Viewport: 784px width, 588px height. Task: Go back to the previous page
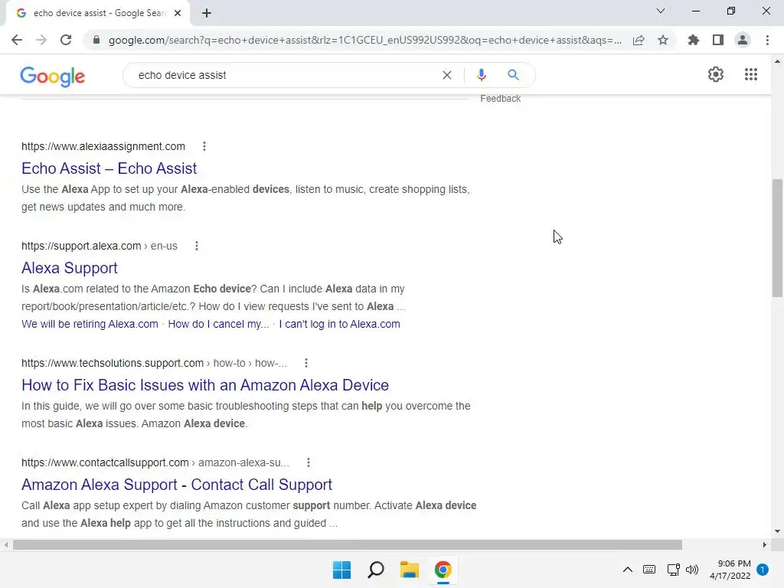click(17, 40)
